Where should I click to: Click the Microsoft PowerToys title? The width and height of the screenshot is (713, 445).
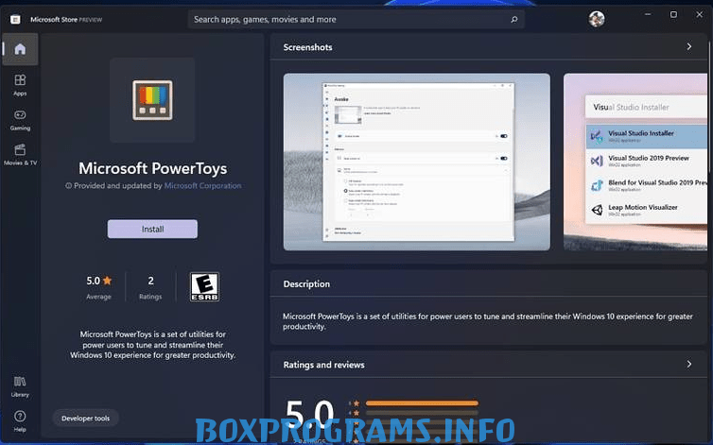click(153, 168)
